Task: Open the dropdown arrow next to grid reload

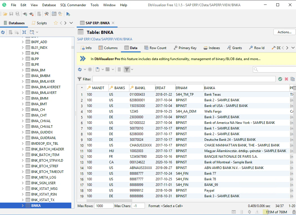Action: click(85, 69)
